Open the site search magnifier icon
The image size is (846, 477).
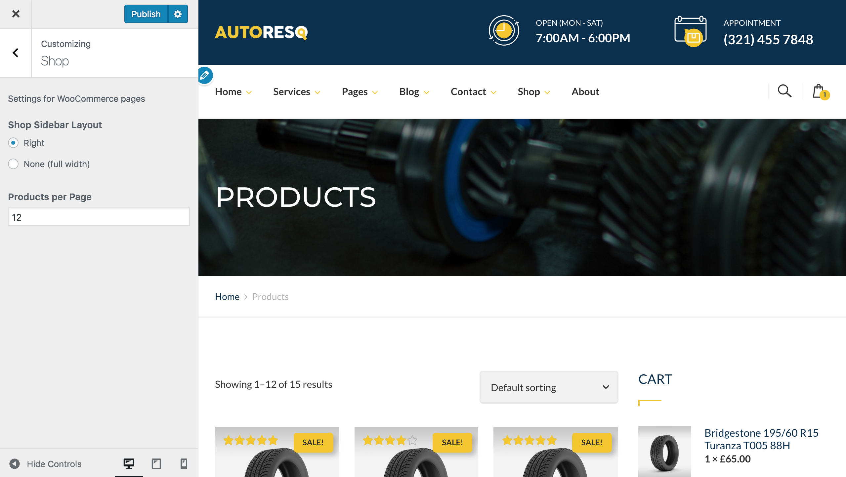[x=784, y=91]
